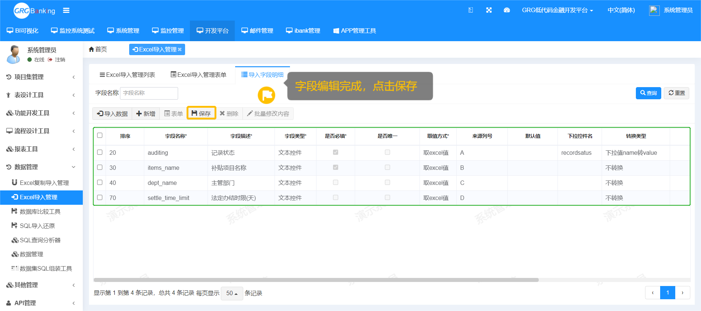Open 监控管理 top menu
Image resolution: width=701 pixels, height=311 pixels.
[x=168, y=31]
